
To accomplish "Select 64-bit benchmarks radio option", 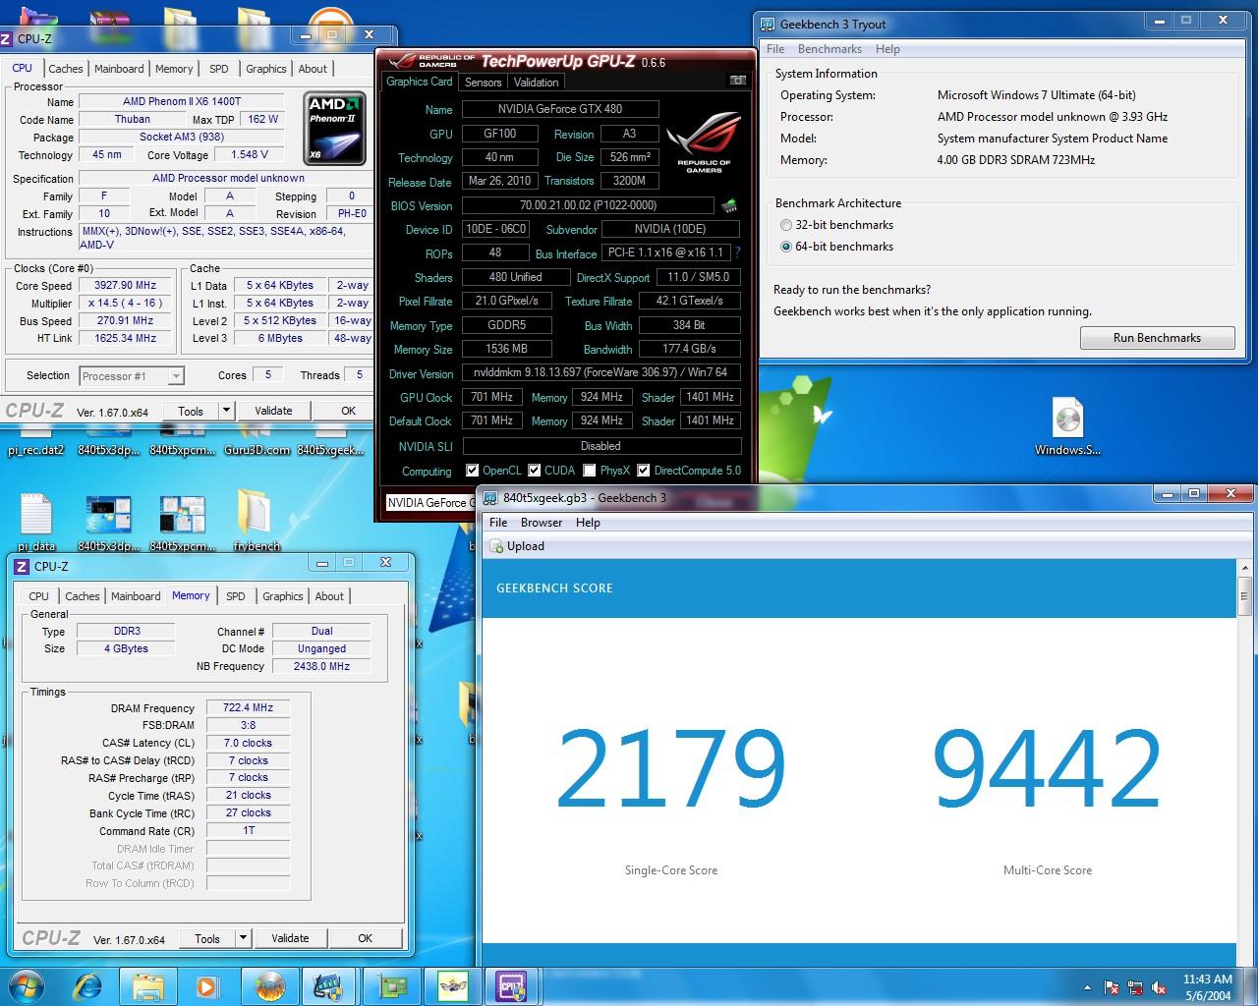I will pyautogui.click(x=786, y=247).
